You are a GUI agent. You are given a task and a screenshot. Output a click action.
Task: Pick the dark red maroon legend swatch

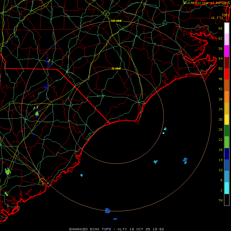[227, 62]
